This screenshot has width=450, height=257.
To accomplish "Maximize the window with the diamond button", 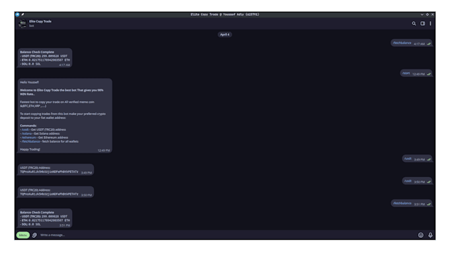I will 427,15.
